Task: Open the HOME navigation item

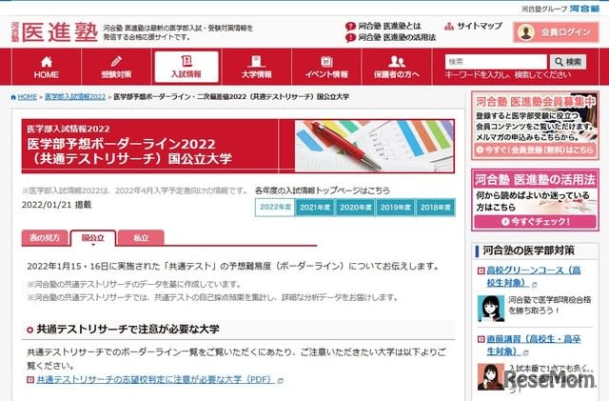Action: point(47,67)
